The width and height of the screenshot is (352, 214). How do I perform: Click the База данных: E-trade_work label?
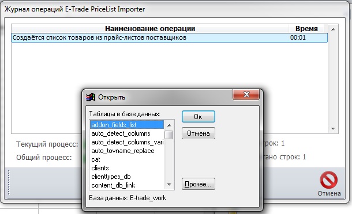tap(128, 198)
